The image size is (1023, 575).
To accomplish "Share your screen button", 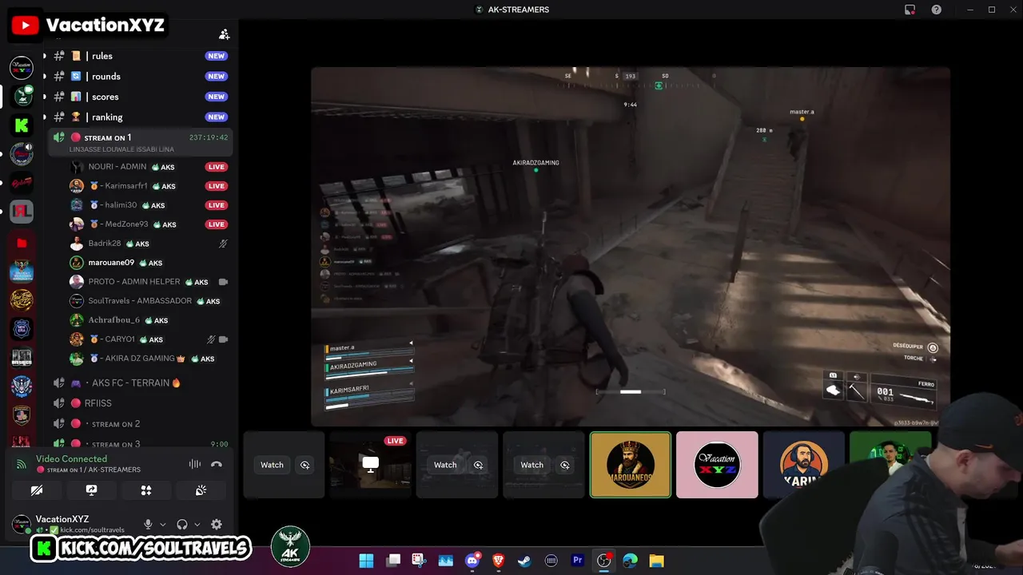I will click(x=91, y=490).
